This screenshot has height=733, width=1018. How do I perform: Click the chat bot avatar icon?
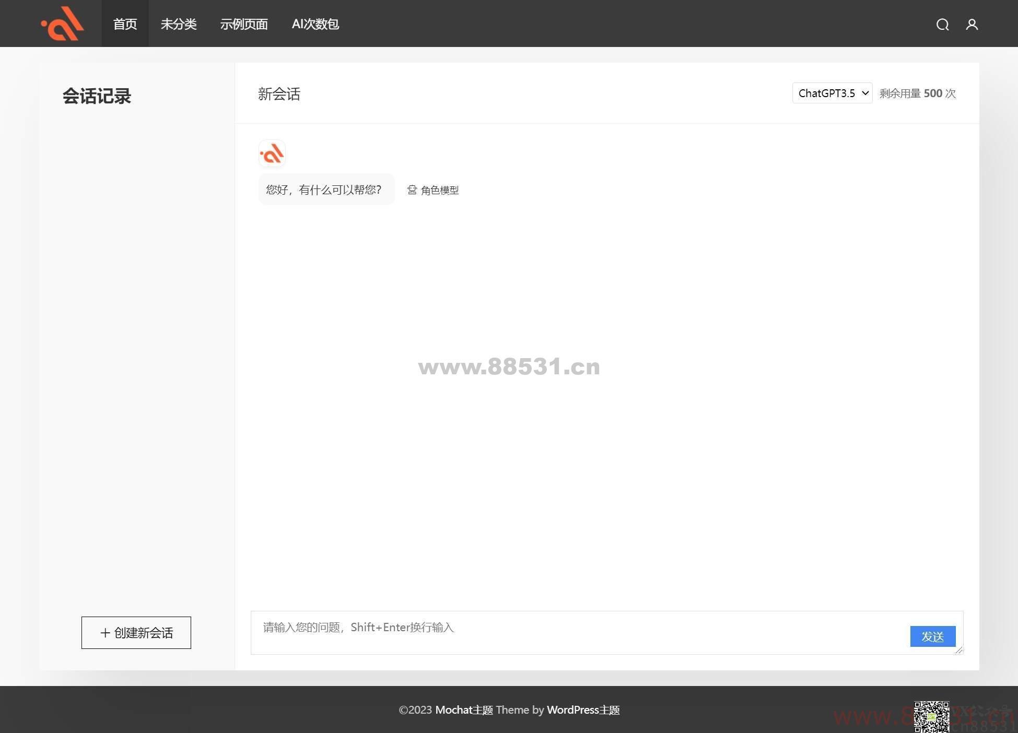pos(272,154)
